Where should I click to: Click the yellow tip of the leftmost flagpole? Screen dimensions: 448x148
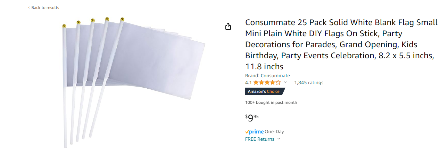click(x=64, y=26)
